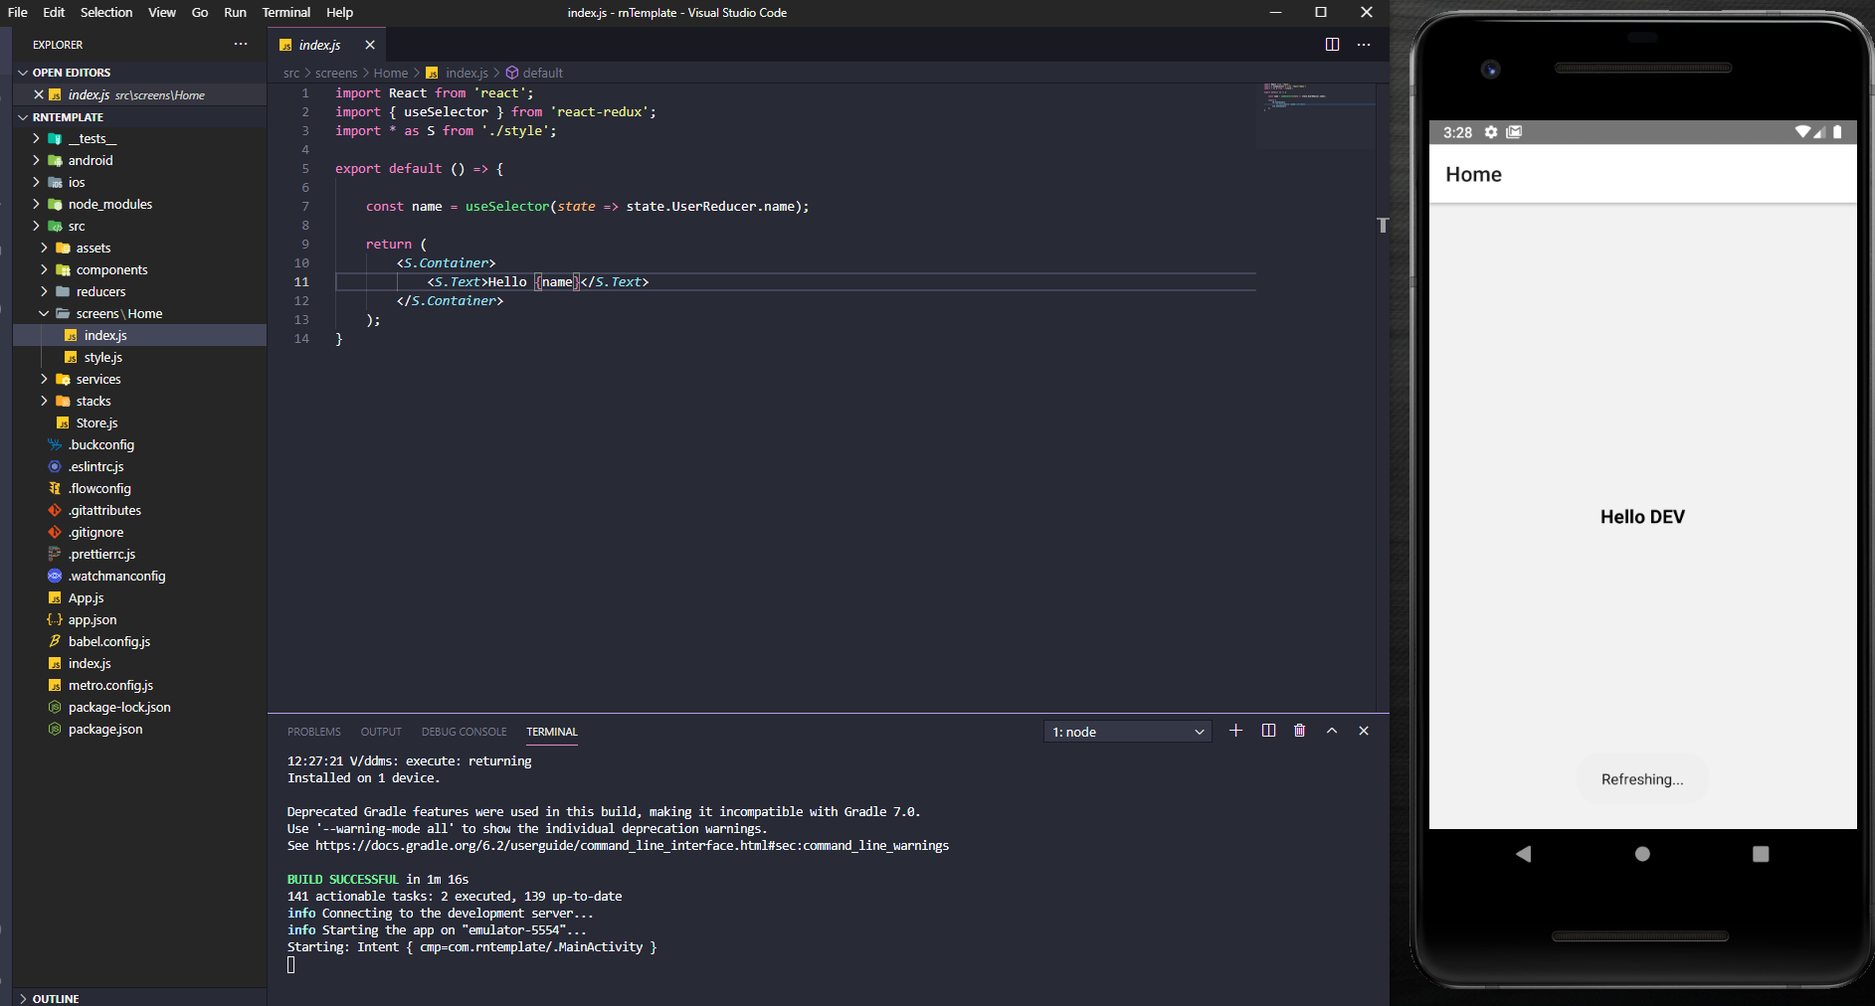The height and width of the screenshot is (1006, 1875).
Task: Open the Terminal menu in menu bar
Action: 285,13
